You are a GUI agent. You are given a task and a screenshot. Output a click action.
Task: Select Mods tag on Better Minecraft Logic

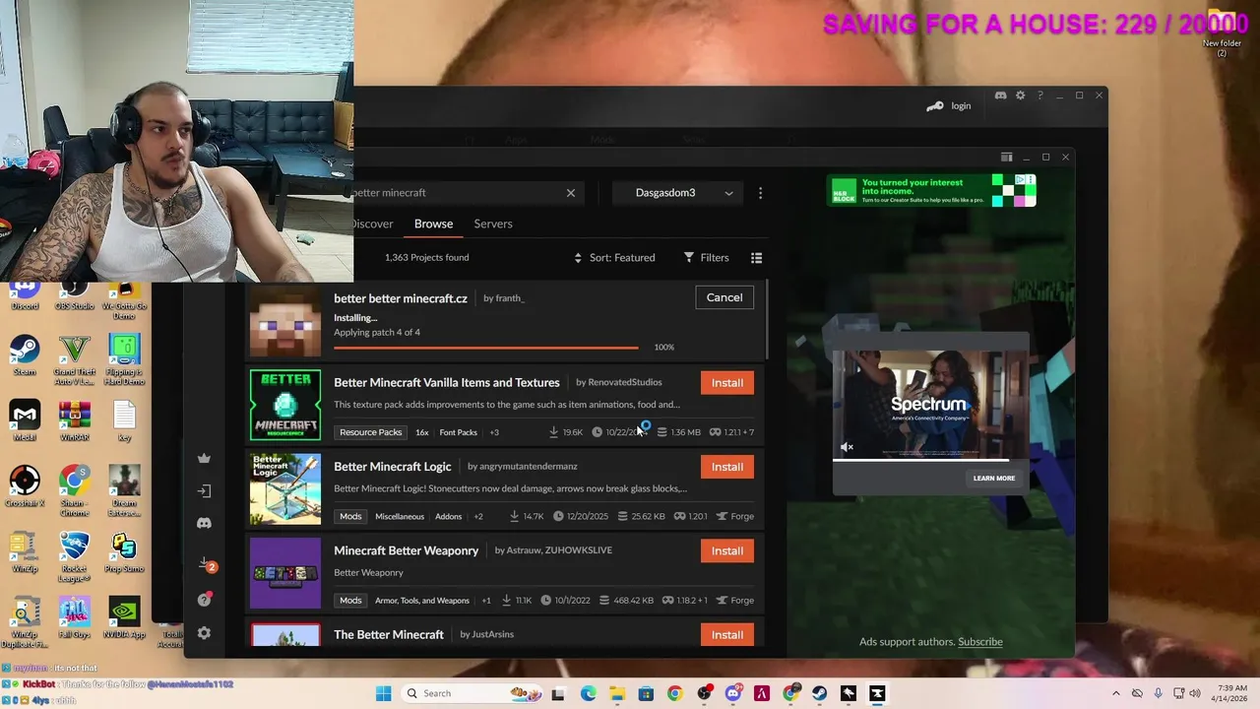click(350, 516)
